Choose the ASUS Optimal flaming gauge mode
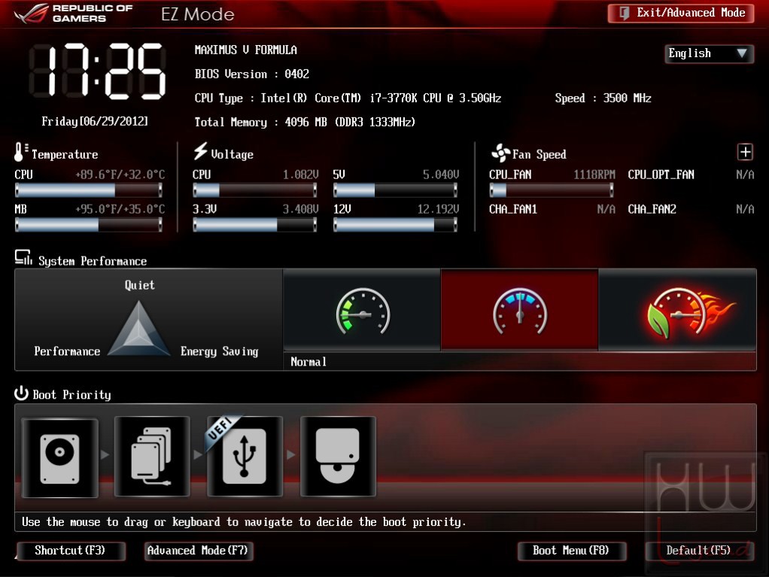This screenshot has height=577, width=769. 678,310
